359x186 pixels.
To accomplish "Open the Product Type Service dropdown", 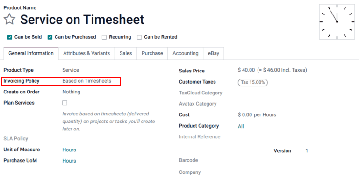I will point(71,70).
